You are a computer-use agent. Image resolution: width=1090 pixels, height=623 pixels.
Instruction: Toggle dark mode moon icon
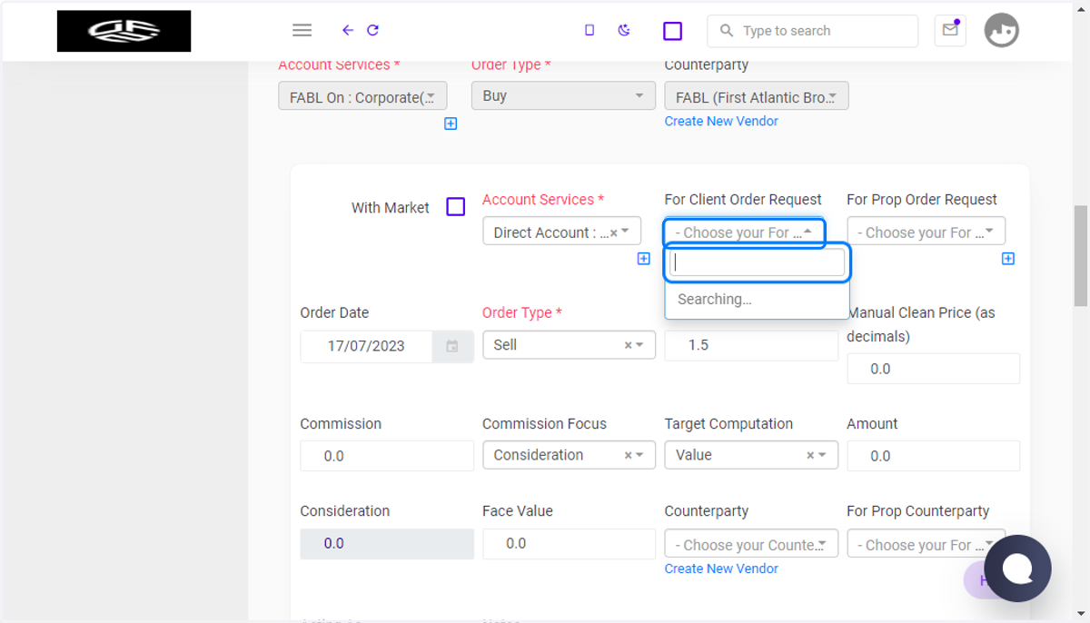click(624, 30)
